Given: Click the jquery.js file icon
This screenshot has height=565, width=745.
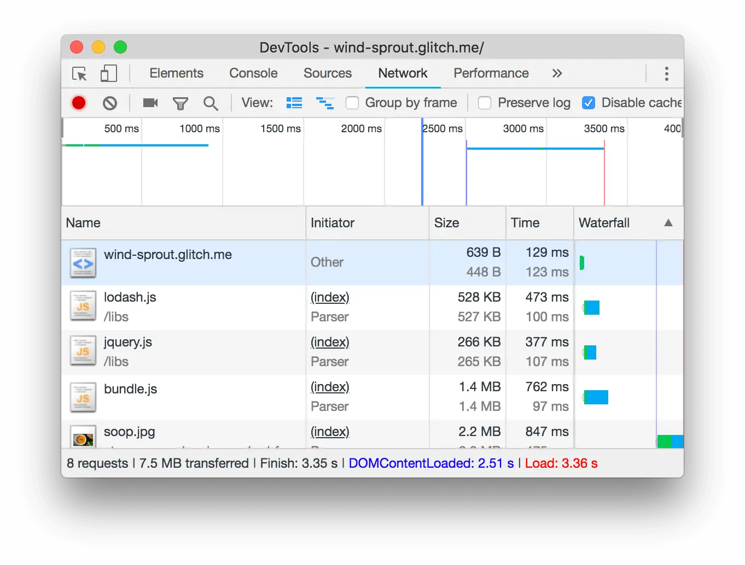Looking at the screenshot, I should [x=83, y=351].
